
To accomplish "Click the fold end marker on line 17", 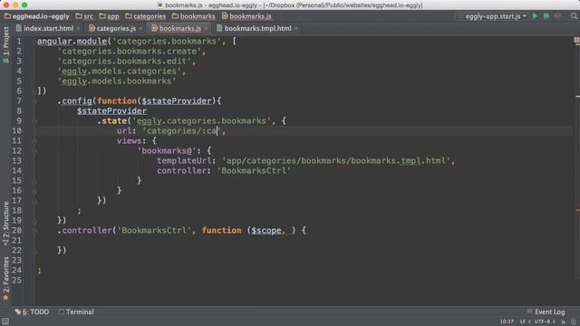I will point(34,201).
